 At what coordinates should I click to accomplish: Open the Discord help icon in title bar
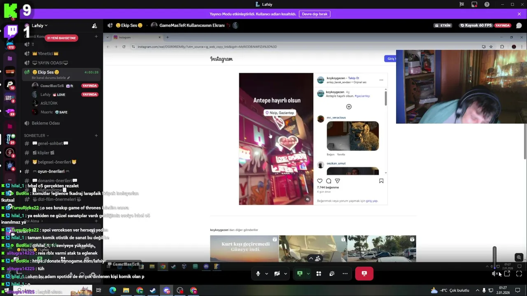tap(487, 5)
